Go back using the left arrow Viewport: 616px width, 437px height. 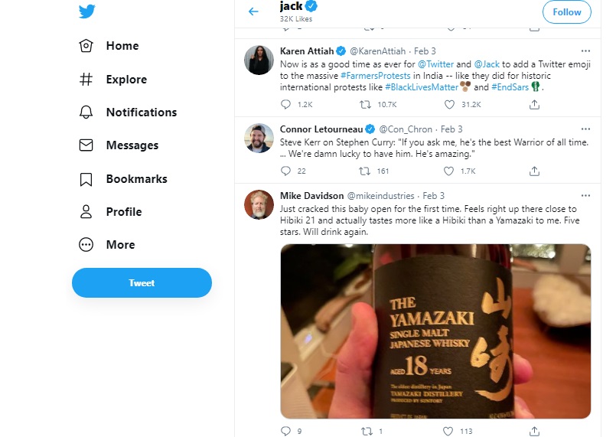pos(253,11)
